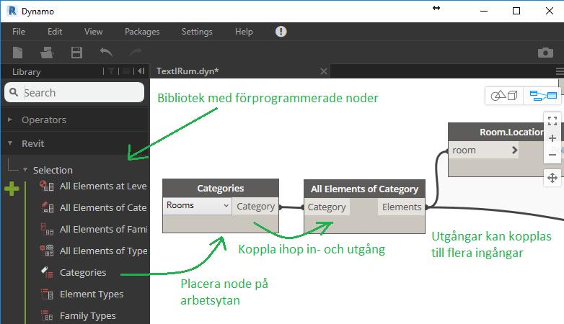The image size is (564, 324).
Task: Open the Edit menu
Action: (x=55, y=32)
